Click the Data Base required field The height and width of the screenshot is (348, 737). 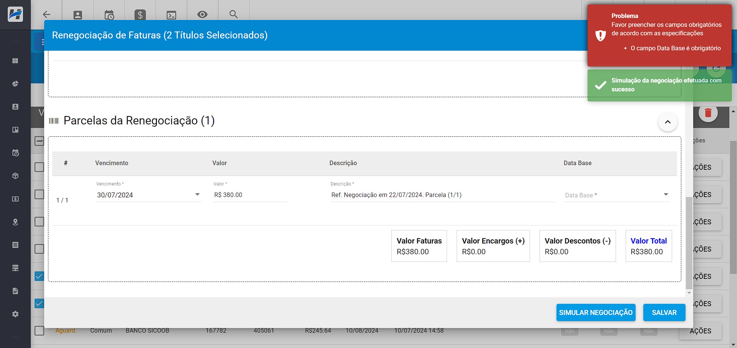click(617, 195)
